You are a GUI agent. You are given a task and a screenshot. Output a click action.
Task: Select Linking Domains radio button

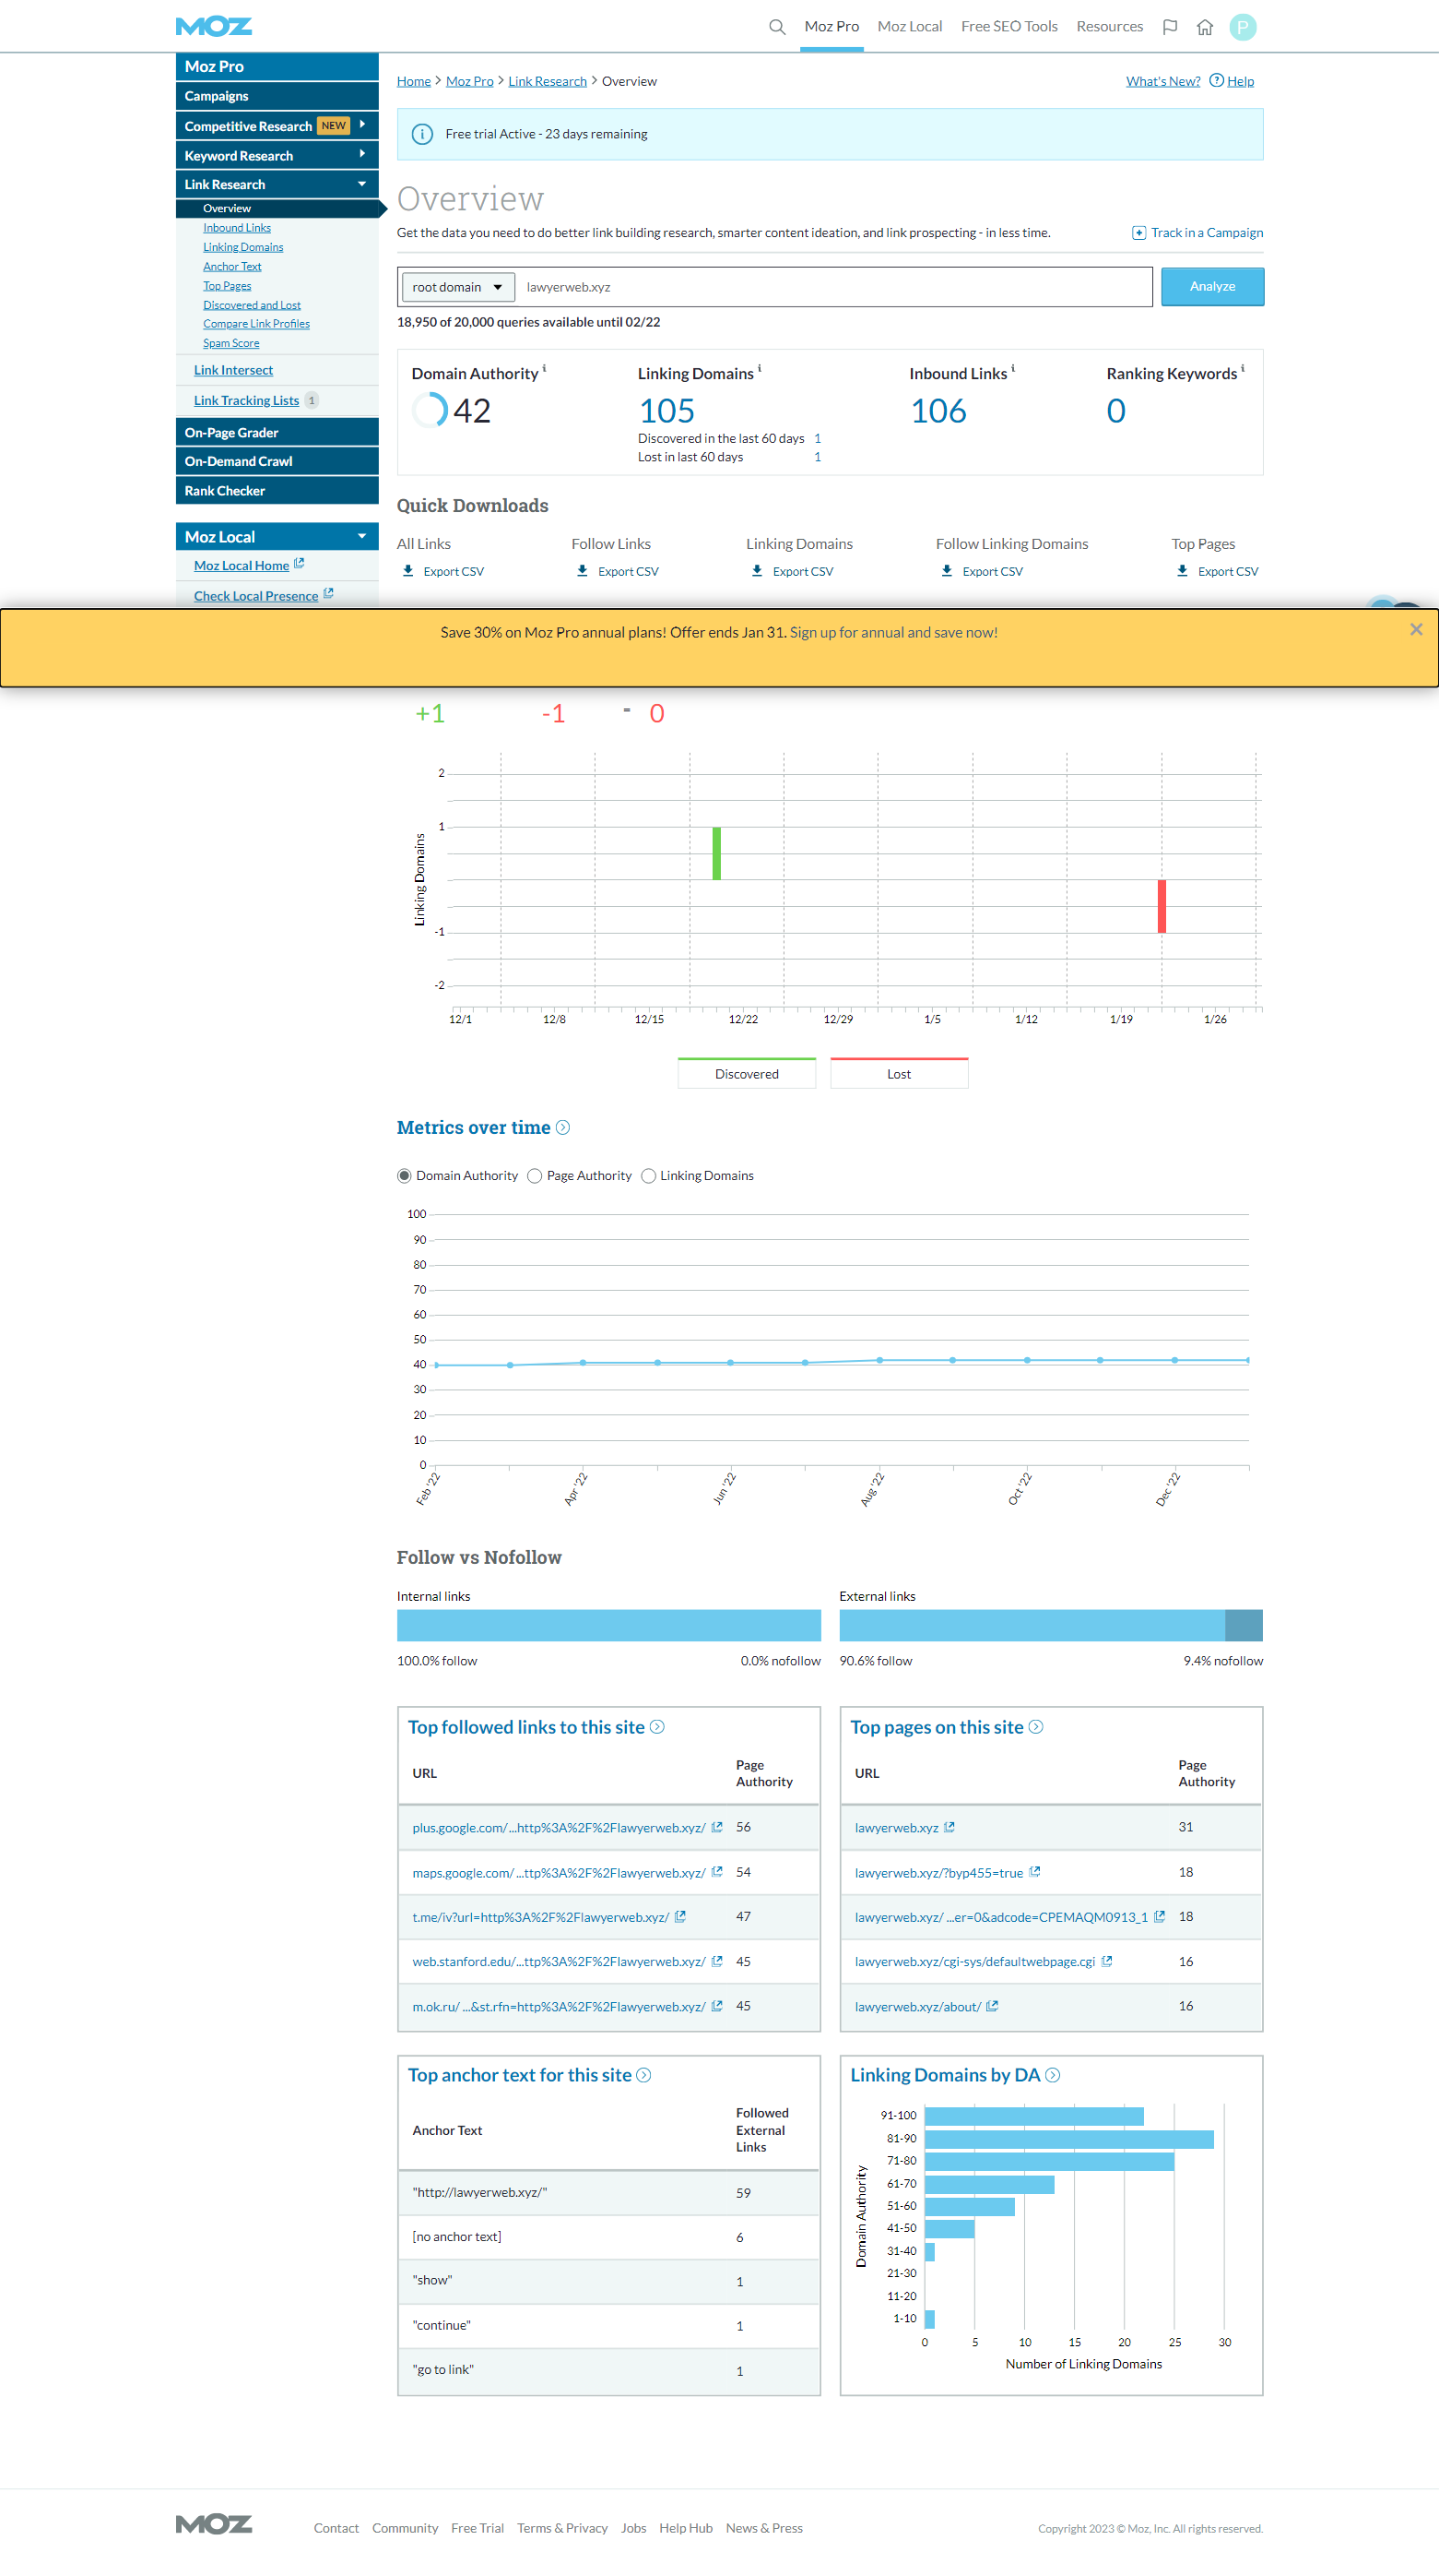(649, 1176)
